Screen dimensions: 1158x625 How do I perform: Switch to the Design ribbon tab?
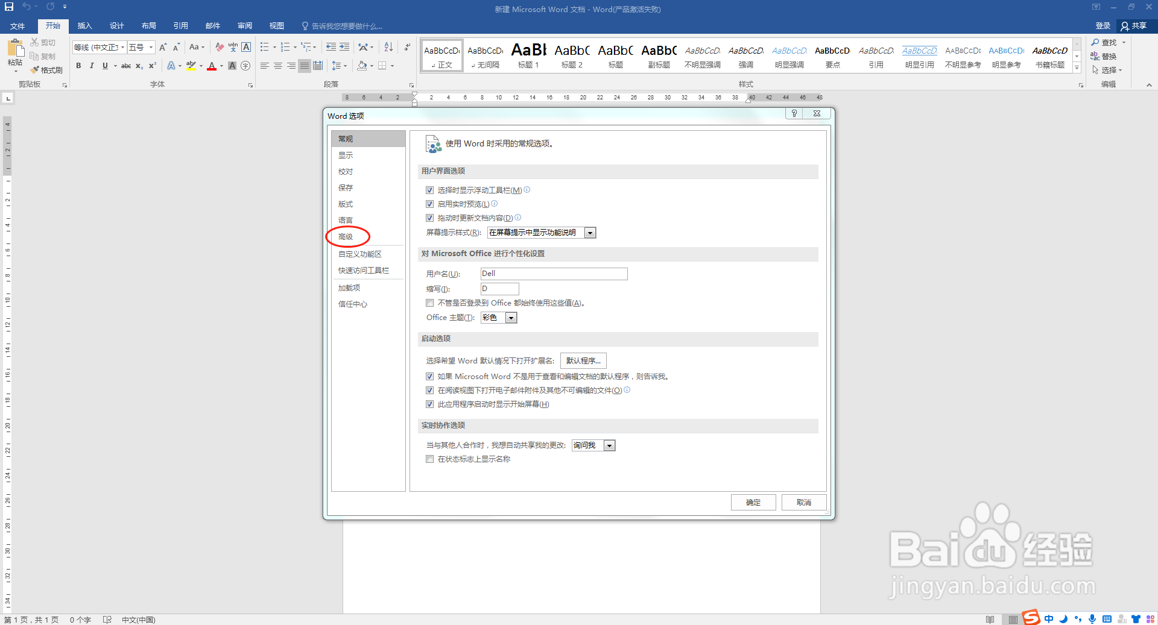[x=116, y=26]
